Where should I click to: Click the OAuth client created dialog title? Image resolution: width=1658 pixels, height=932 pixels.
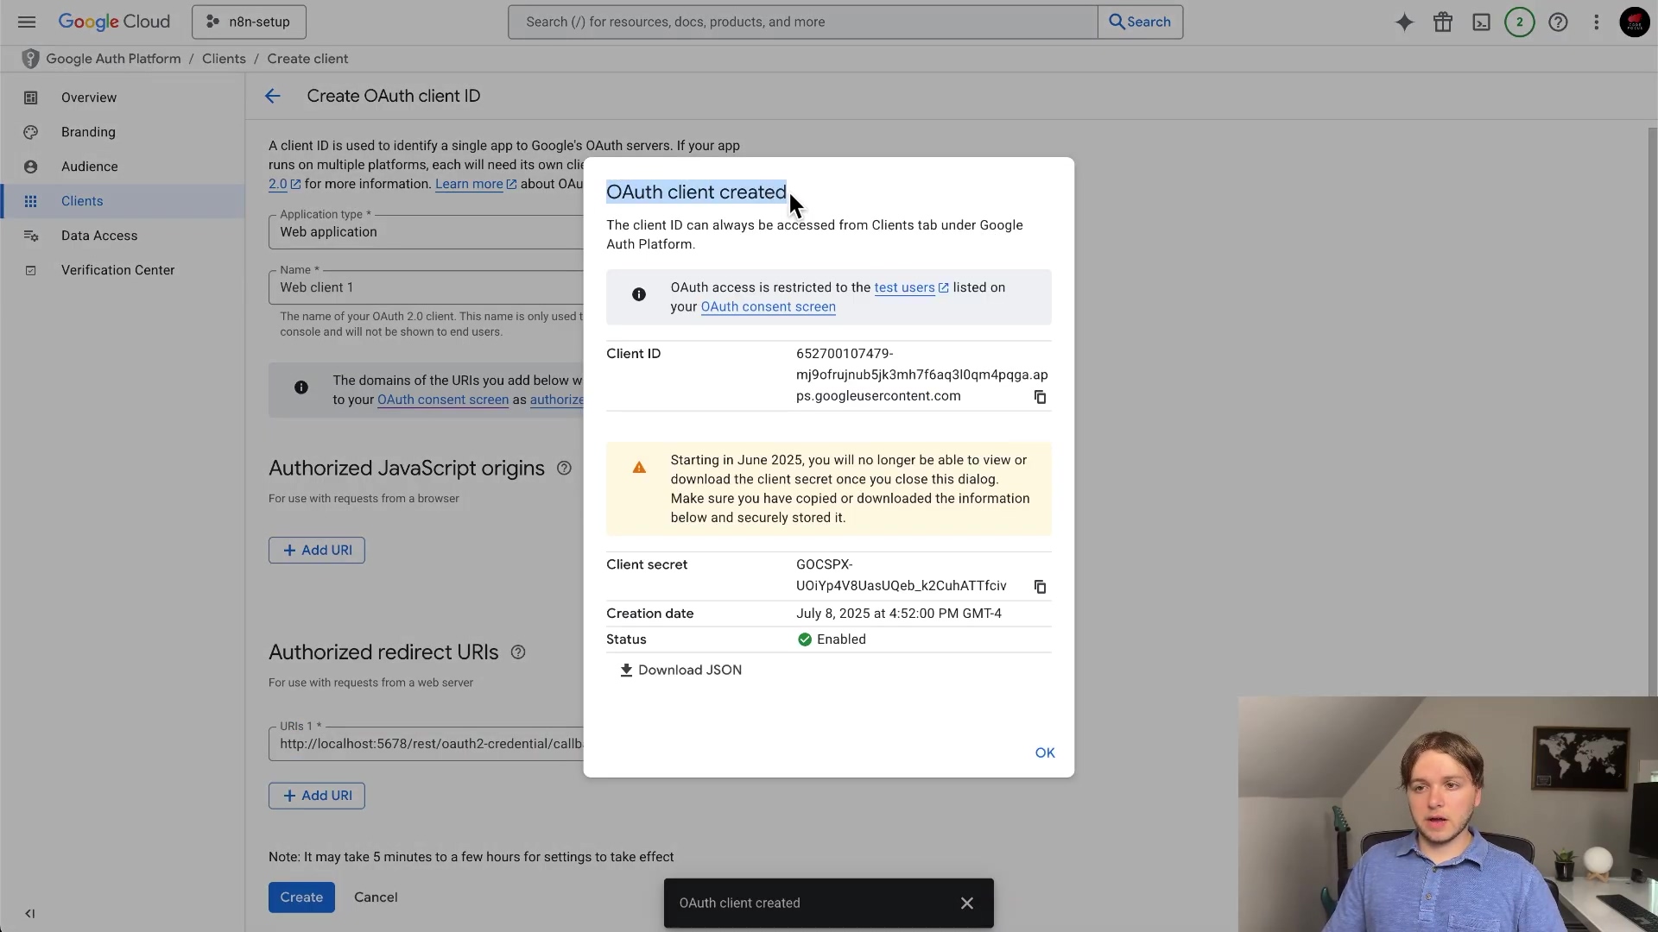[x=696, y=192]
